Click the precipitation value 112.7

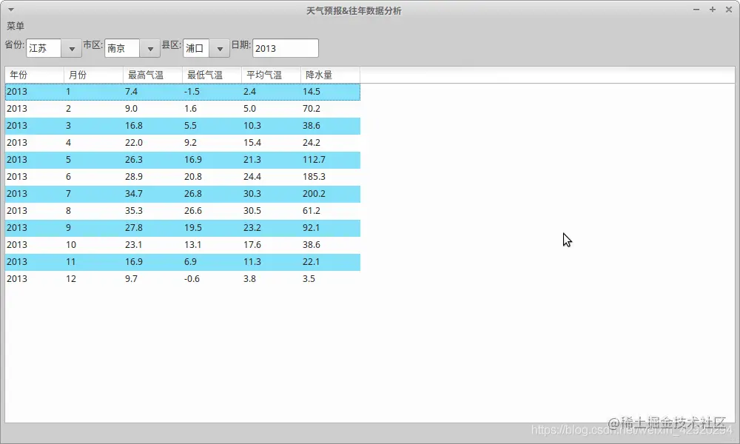tap(314, 160)
